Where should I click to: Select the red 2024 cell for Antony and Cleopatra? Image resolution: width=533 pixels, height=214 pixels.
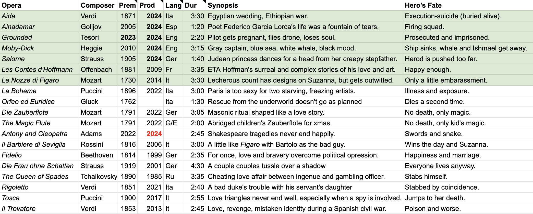pos(151,134)
